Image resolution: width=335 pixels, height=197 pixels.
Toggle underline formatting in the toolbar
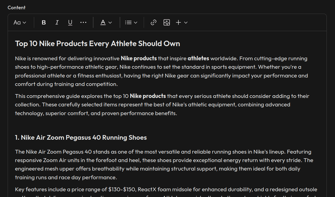click(x=70, y=22)
